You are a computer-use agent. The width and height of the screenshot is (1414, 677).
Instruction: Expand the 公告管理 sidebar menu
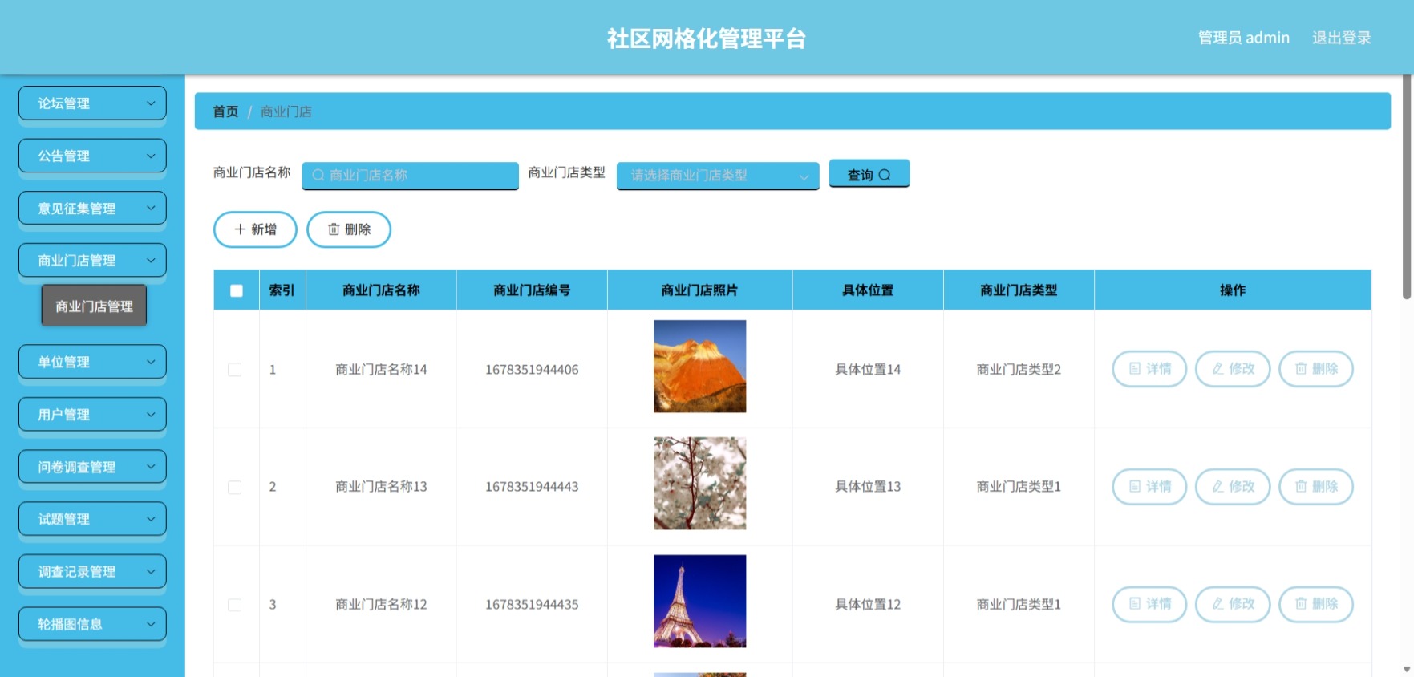click(92, 156)
